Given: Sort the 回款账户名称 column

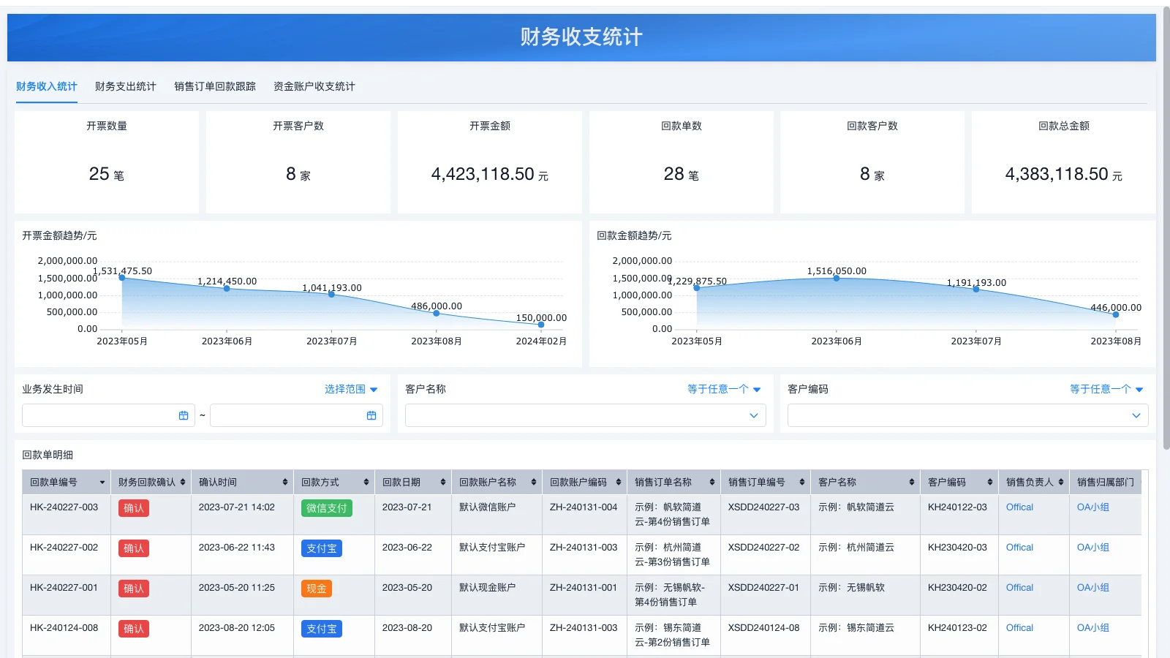Looking at the screenshot, I should [532, 482].
